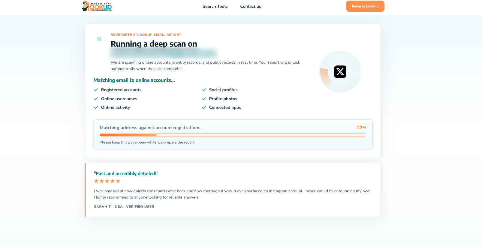
Task: Click the 'We are scanning online accounts' description
Action: (205, 65)
